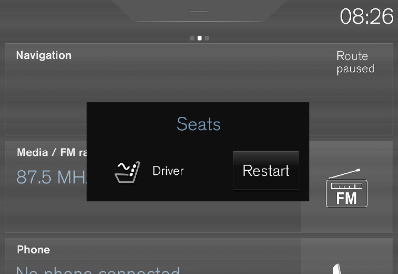
Task: Pull down the top view handle
Action: (x=199, y=11)
